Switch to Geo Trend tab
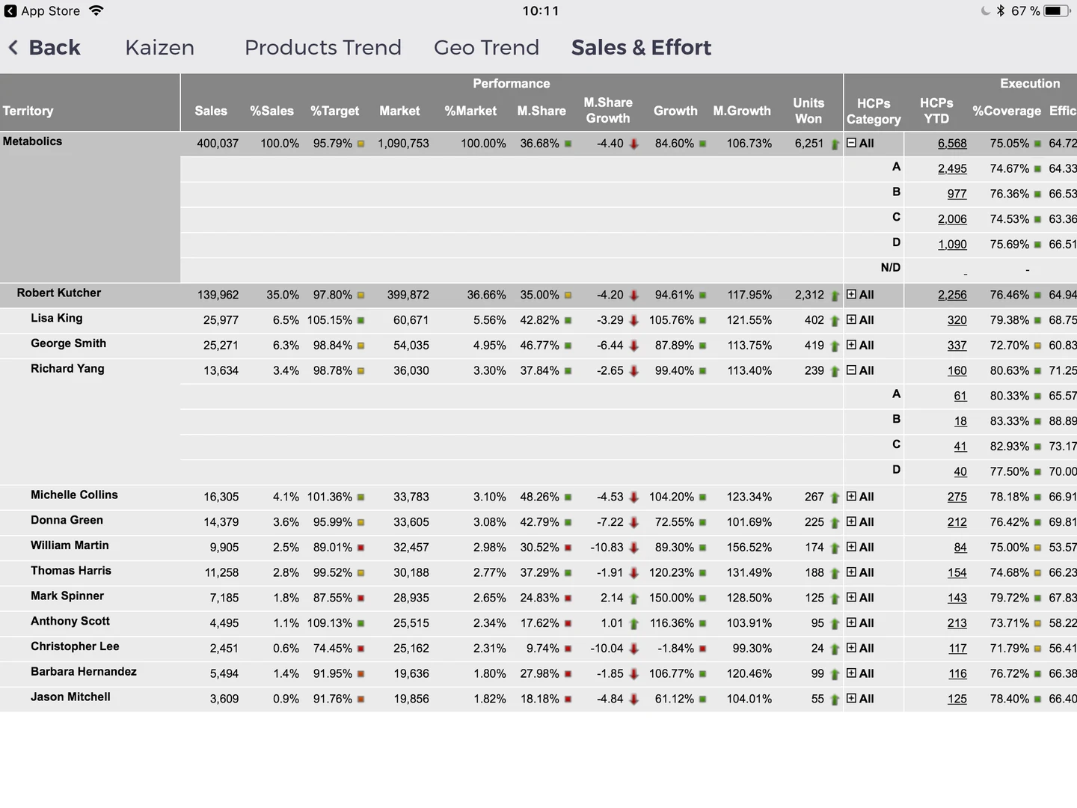 (486, 47)
